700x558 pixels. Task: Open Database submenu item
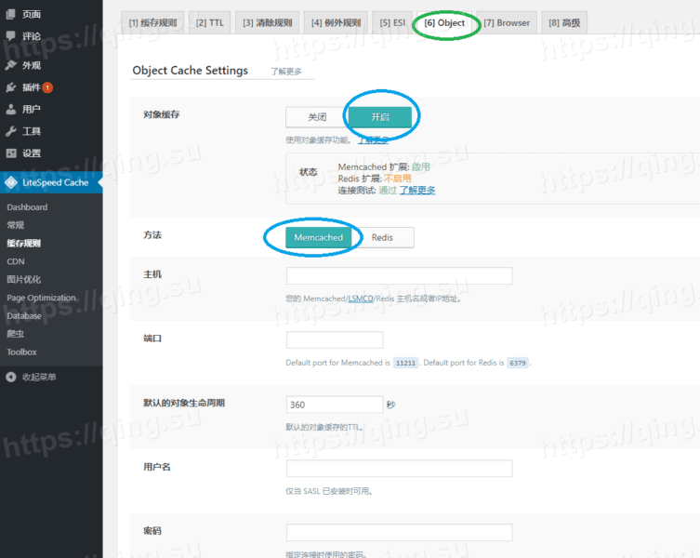pyautogui.click(x=24, y=316)
